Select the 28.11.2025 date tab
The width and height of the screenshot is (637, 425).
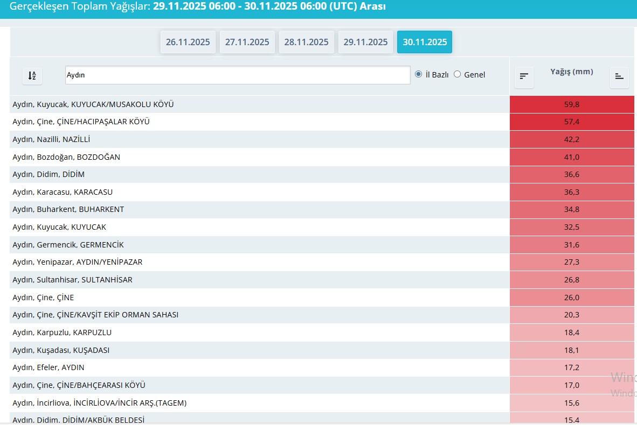pyautogui.click(x=307, y=42)
